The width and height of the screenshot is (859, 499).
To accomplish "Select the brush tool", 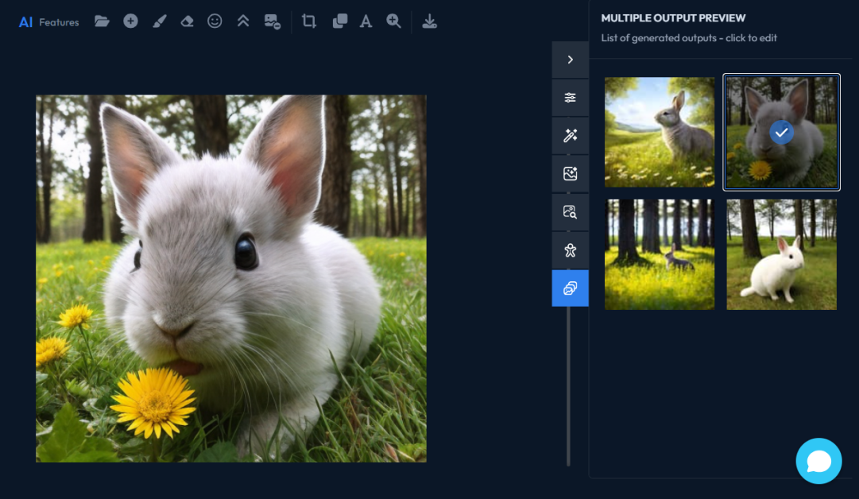I will click(x=160, y=21).
